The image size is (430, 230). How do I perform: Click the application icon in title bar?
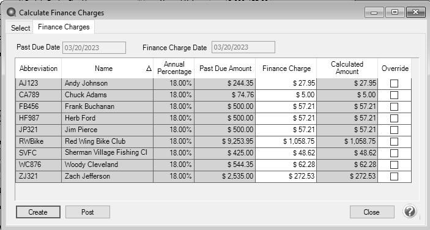[x=12, y=12]
